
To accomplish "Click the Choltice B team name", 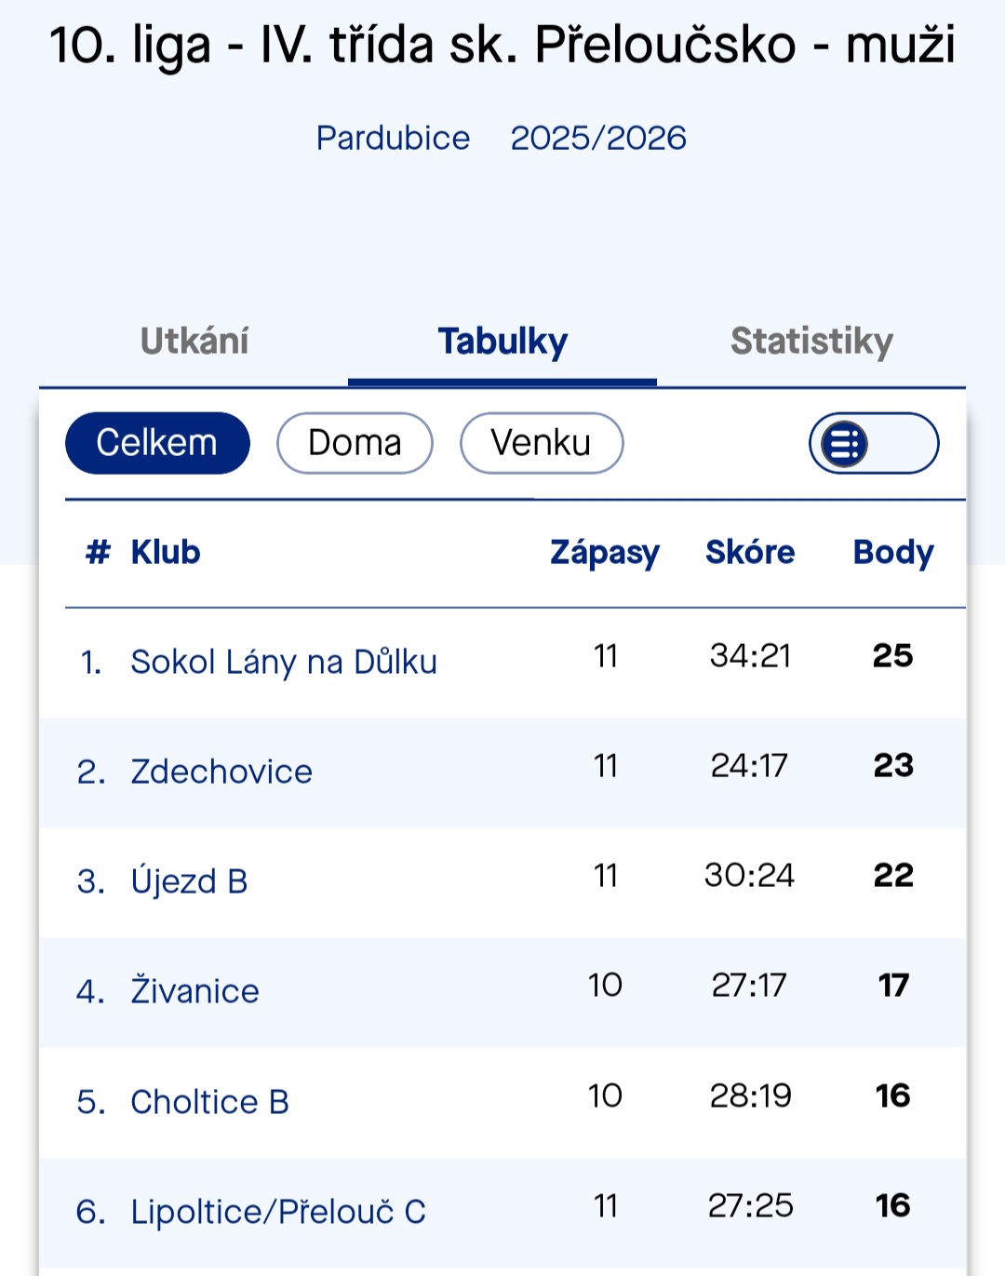I will click(x=209, y=1102).
